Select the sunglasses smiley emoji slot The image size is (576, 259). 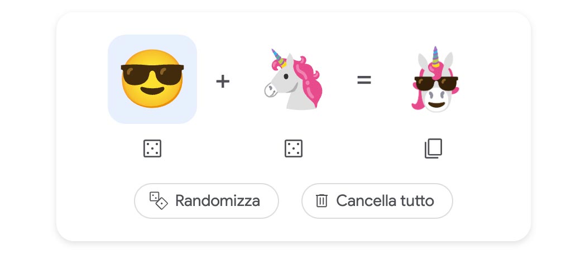coord(152,79)
